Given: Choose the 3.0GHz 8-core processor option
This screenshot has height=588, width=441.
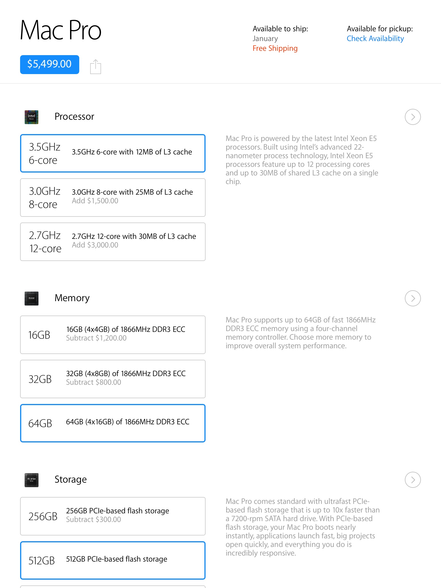Looking at the screenshot, I should coord(113,198).
